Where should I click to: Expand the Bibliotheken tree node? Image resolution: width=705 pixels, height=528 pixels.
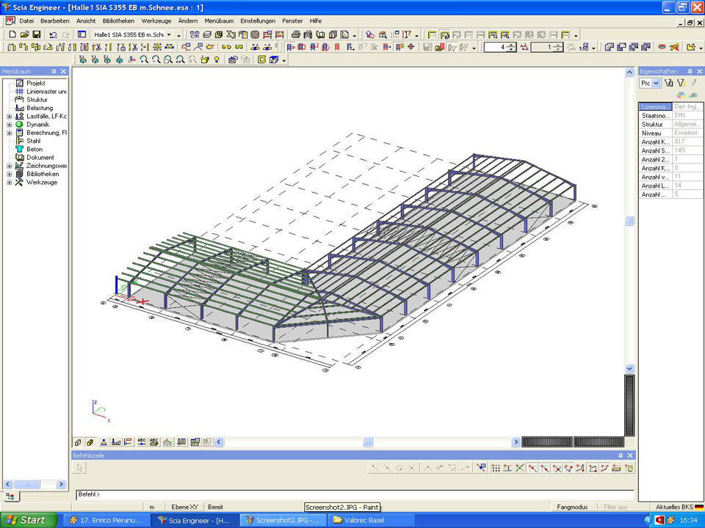(10, 174)
